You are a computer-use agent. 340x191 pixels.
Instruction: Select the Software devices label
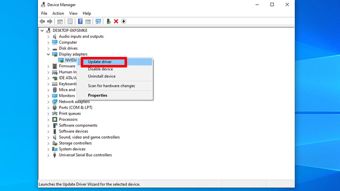click(74, 131)
